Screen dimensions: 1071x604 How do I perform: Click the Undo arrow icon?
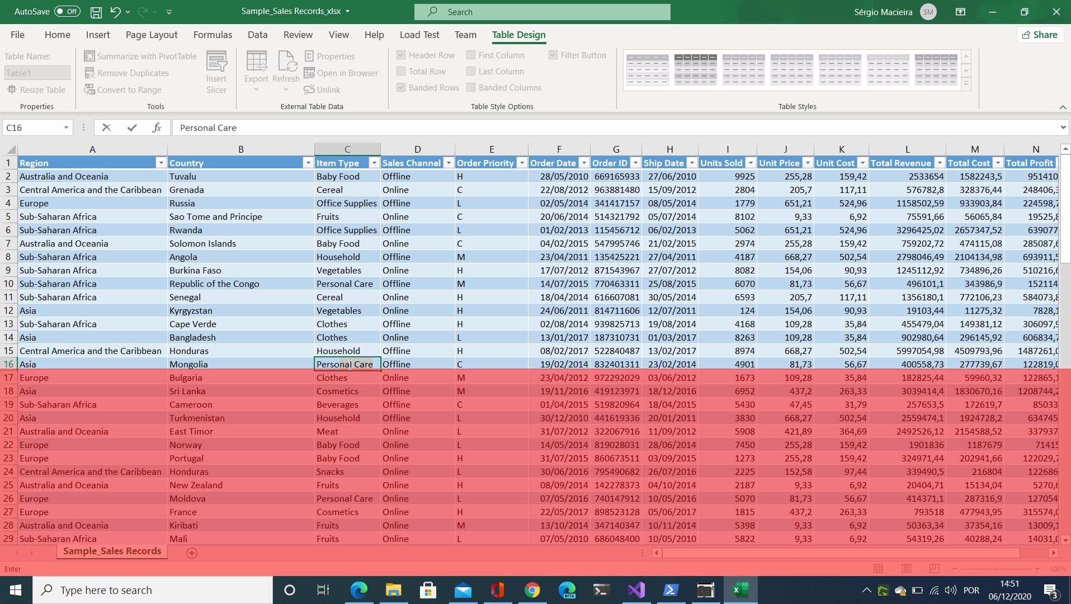click(x=115, y=12)
